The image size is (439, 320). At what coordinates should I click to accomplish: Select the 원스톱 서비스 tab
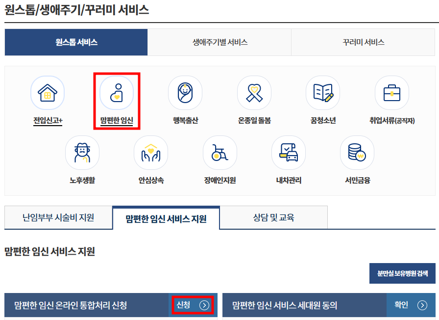(x=76, y=42)
